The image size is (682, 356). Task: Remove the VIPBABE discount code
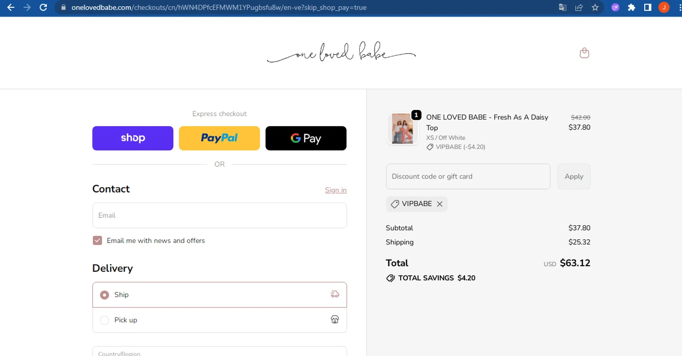tap(440, 204)
